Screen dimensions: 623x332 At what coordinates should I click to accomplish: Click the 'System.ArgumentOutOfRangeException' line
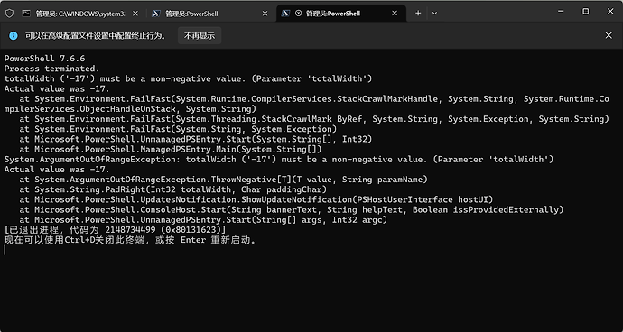pyautogui.click(x=279, y=160)
